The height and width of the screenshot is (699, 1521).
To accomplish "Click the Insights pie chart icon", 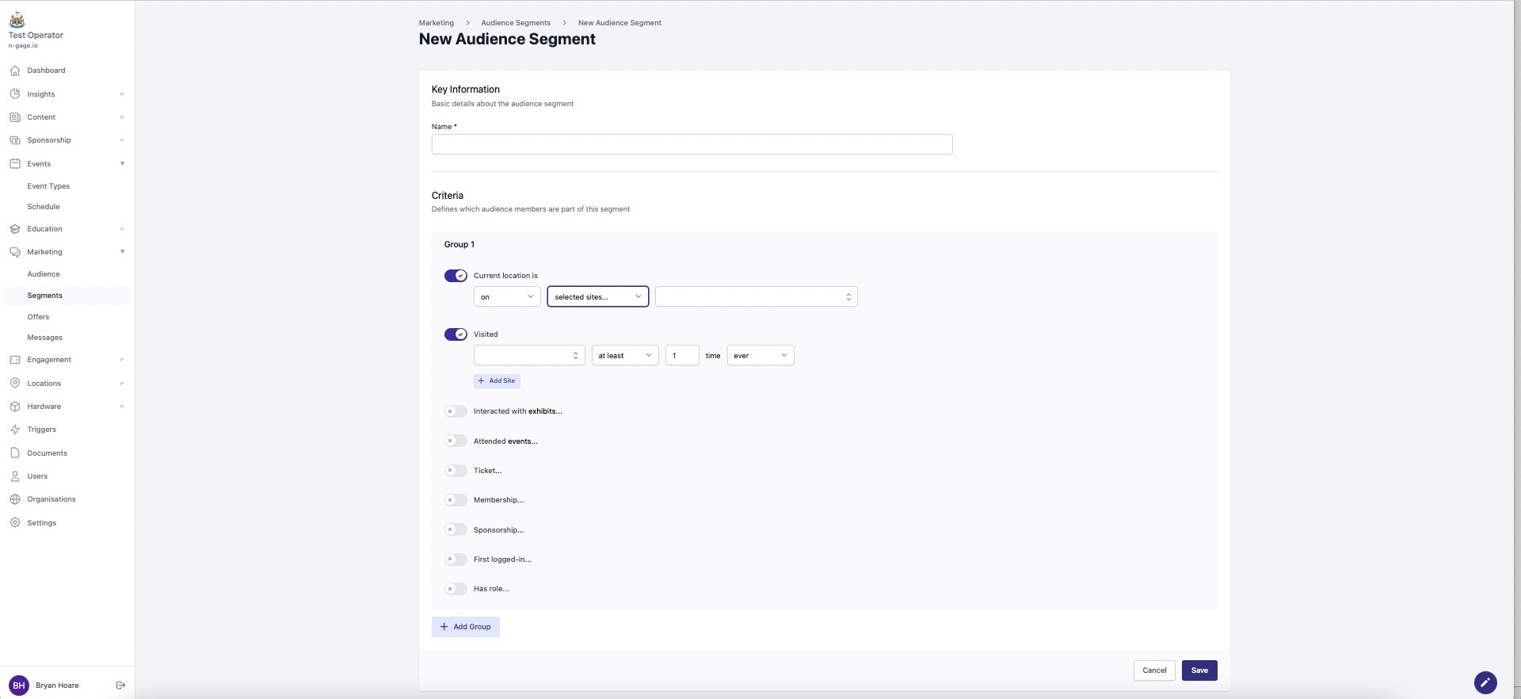I will (15, 94).
